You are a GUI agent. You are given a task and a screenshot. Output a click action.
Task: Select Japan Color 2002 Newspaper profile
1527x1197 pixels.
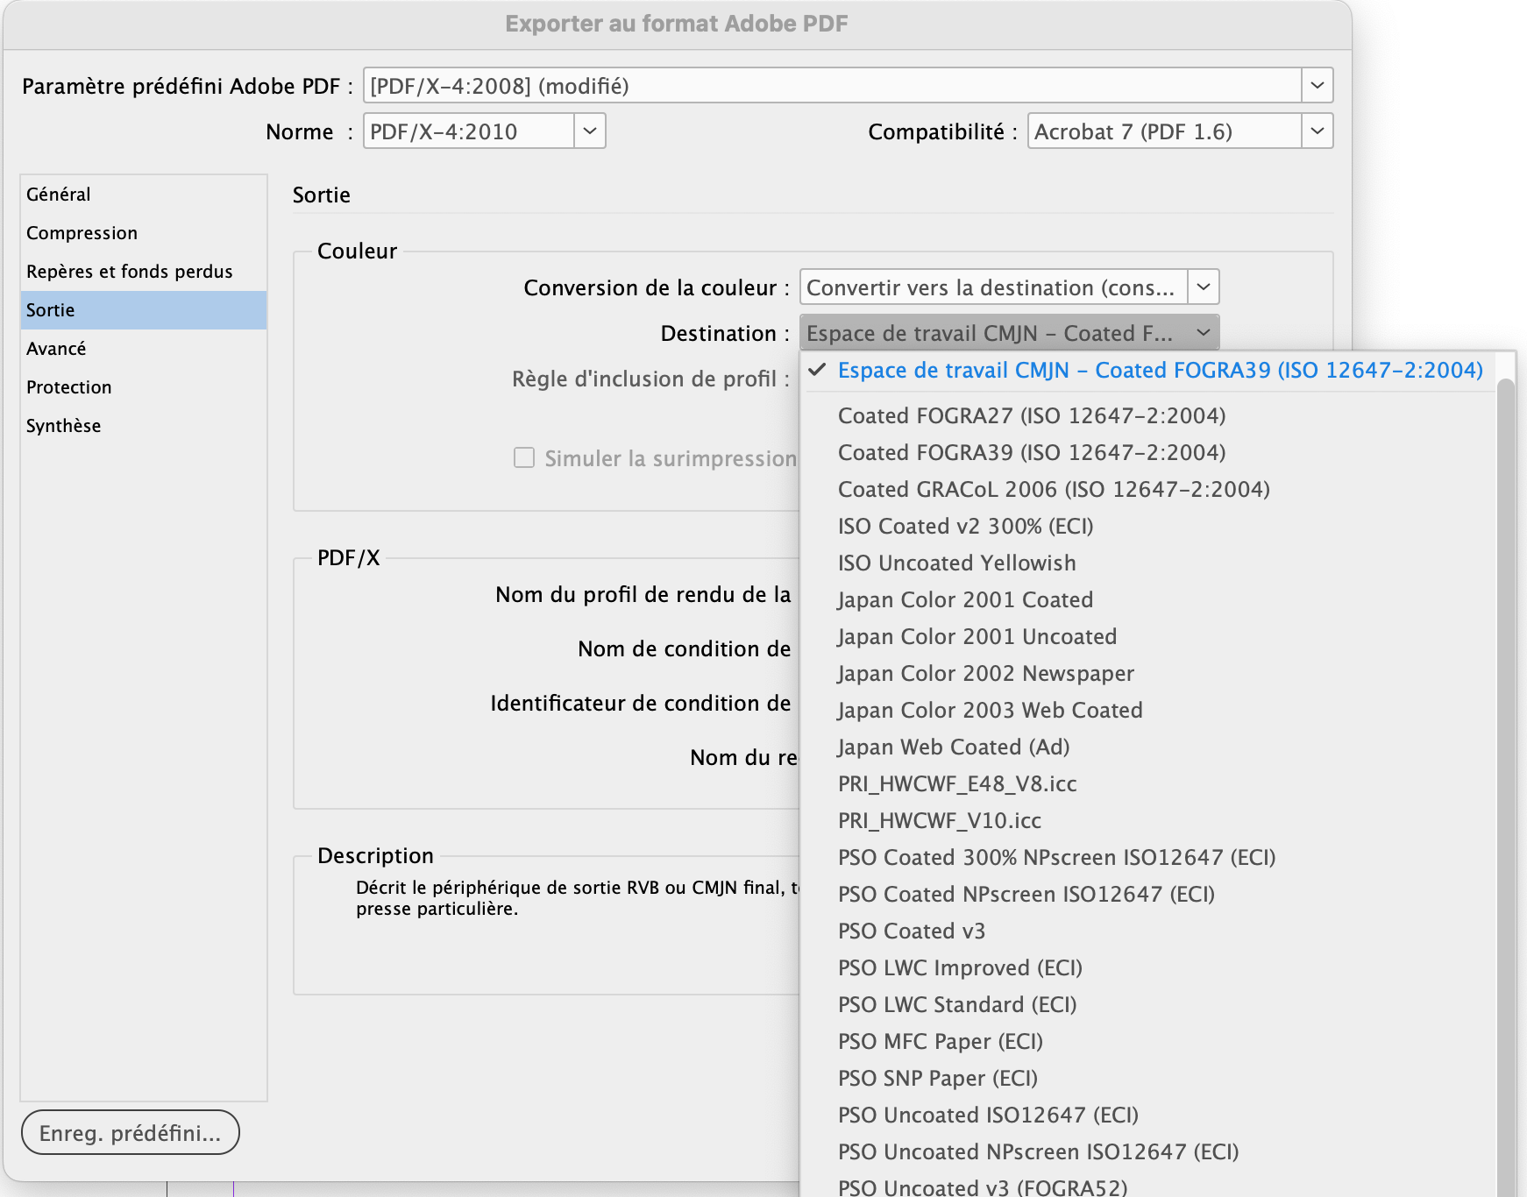tap(985, 673)
